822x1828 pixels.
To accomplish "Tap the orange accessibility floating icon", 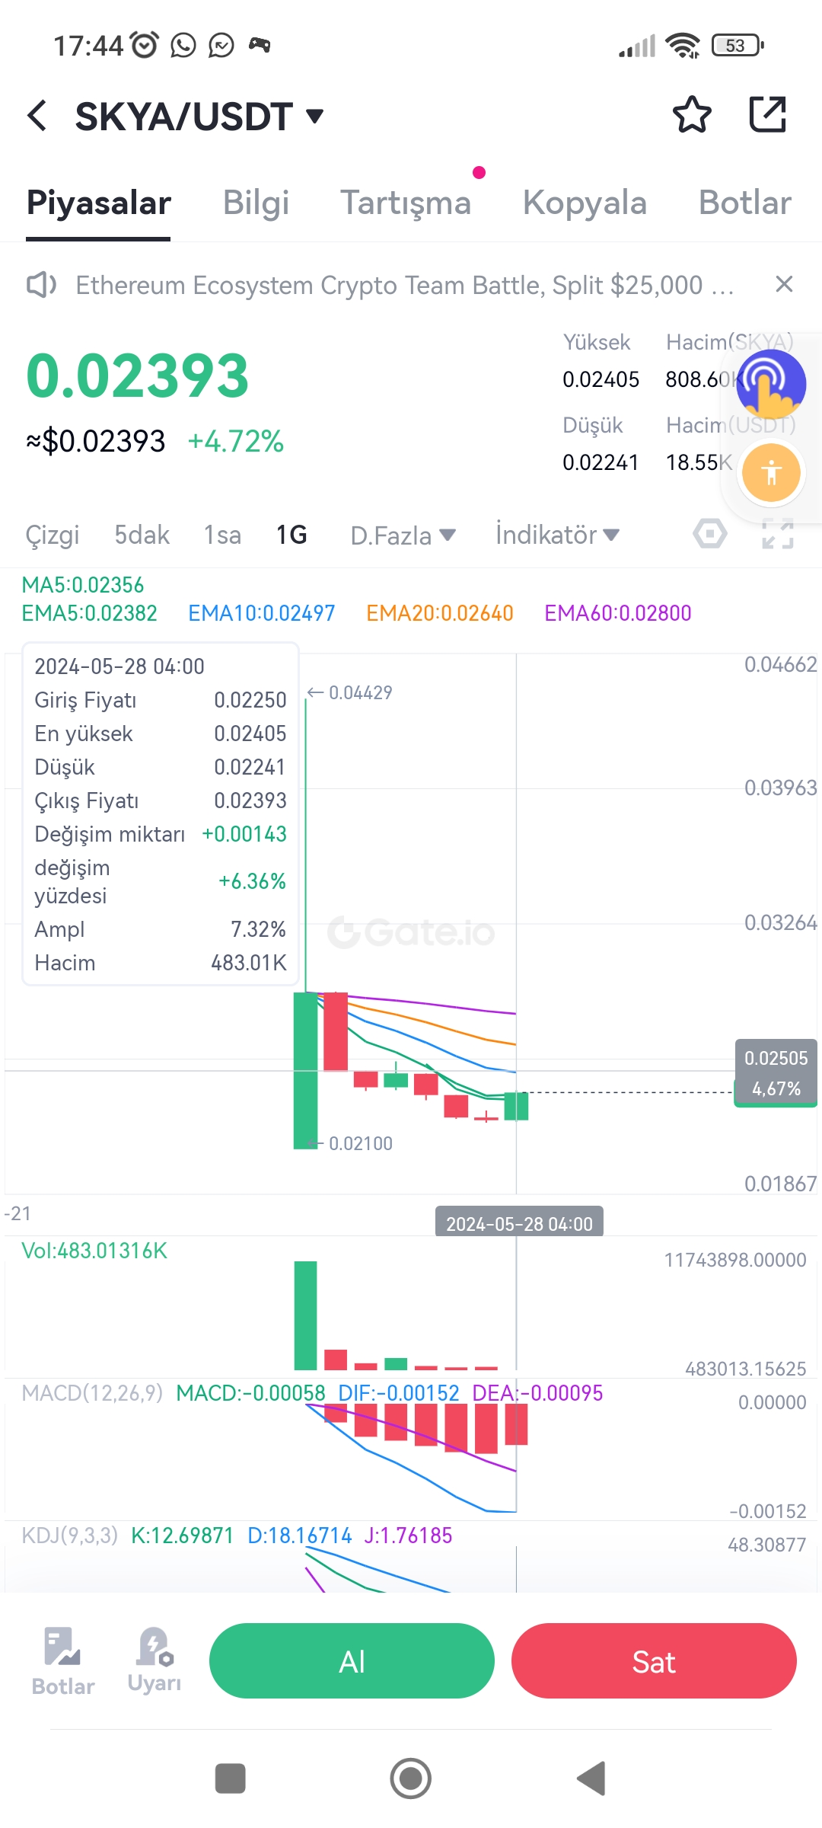I will (771, 472).
